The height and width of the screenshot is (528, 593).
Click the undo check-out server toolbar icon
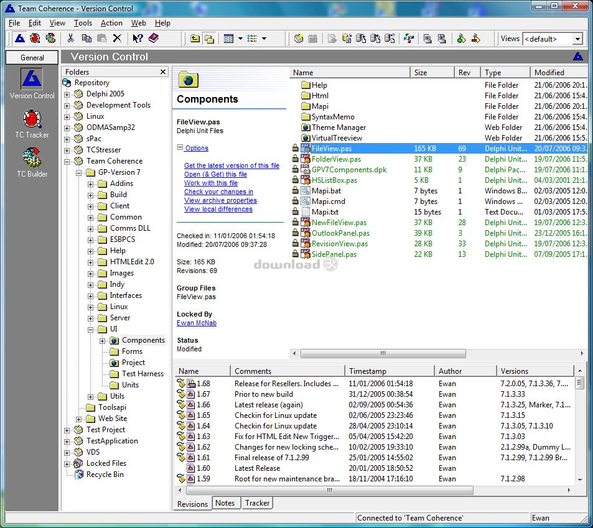(390, 39)
